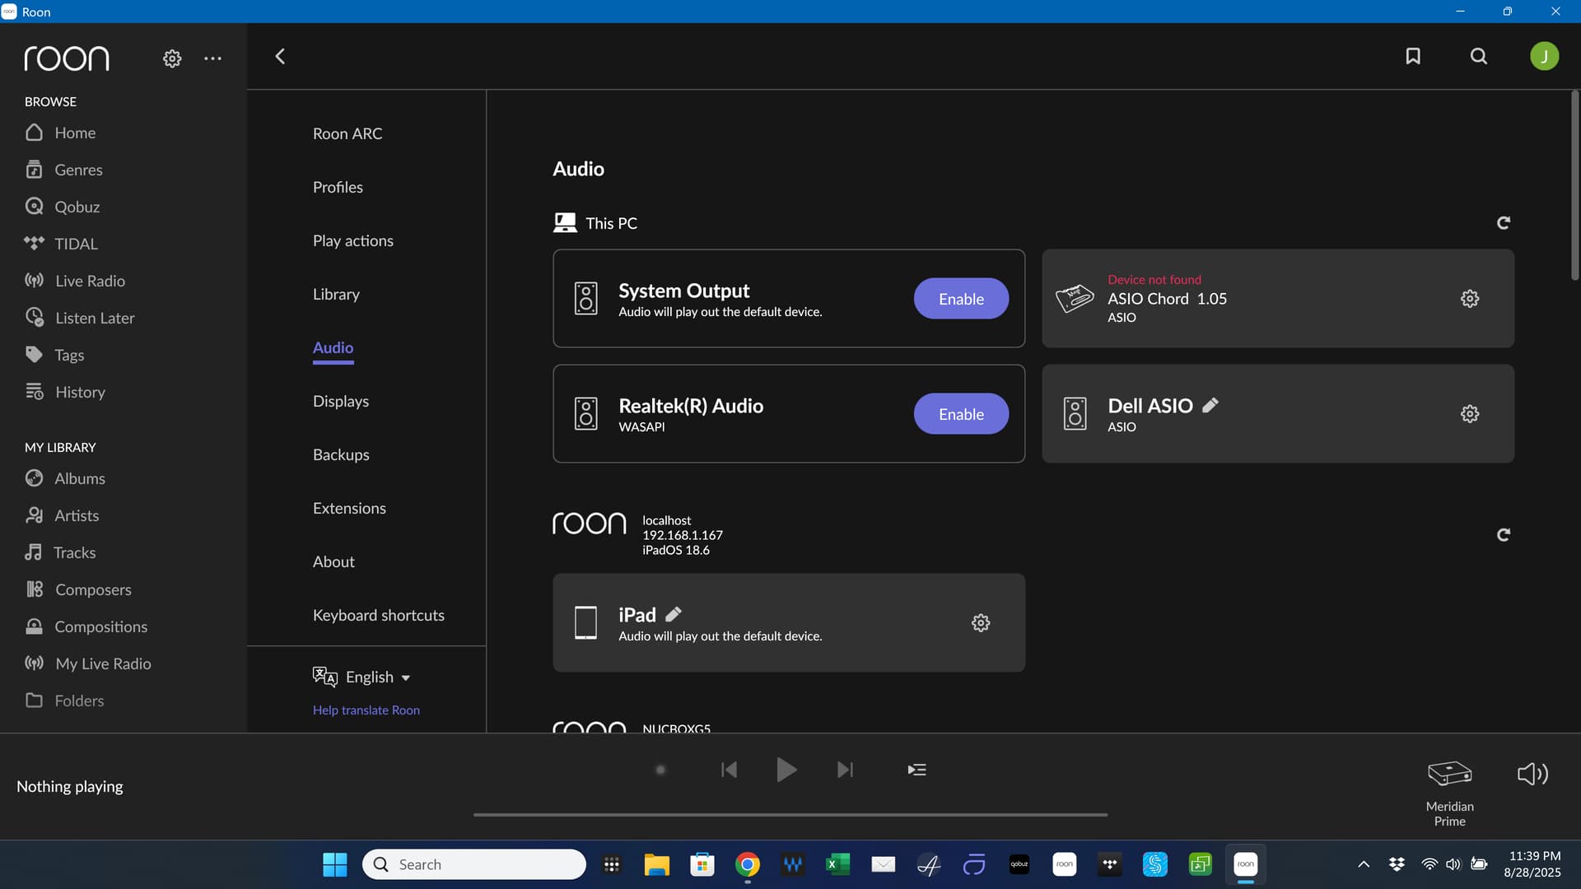Open Dell ASIO device settings gear
The image size is (1581, 889).
(x=1470, y=413)
